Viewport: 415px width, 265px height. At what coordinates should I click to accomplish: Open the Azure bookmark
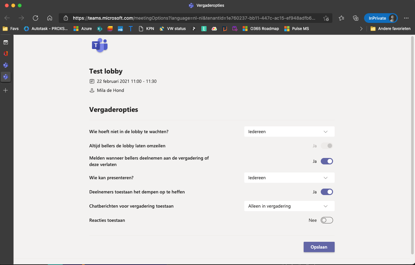(x=83, y=29)
